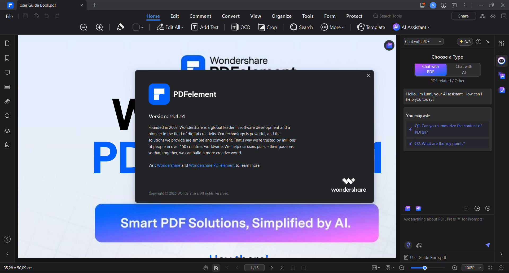The width and height of the screenshot is (509, 273).
Task: Open the AI Lumi assistant sidebar icon
Action: point(502,61)
